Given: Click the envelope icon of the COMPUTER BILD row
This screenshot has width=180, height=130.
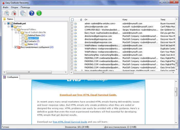Looking at the screenshot, I should coord(75,30).
